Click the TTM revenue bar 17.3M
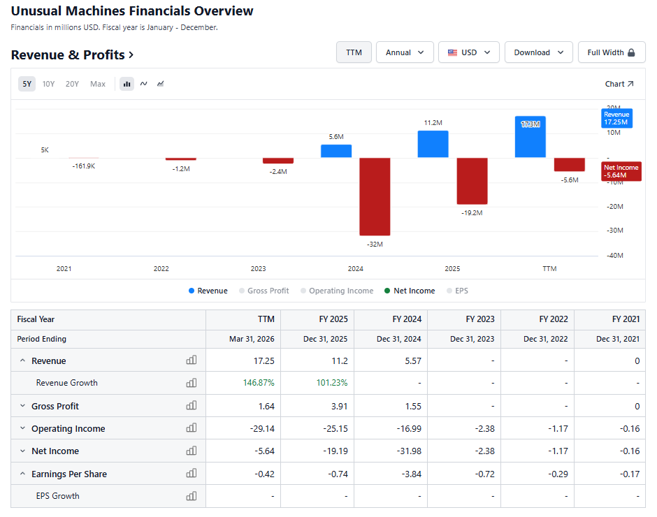Image resolution: width=657 pixels, height=517 pixels. [x=530, y=137]
